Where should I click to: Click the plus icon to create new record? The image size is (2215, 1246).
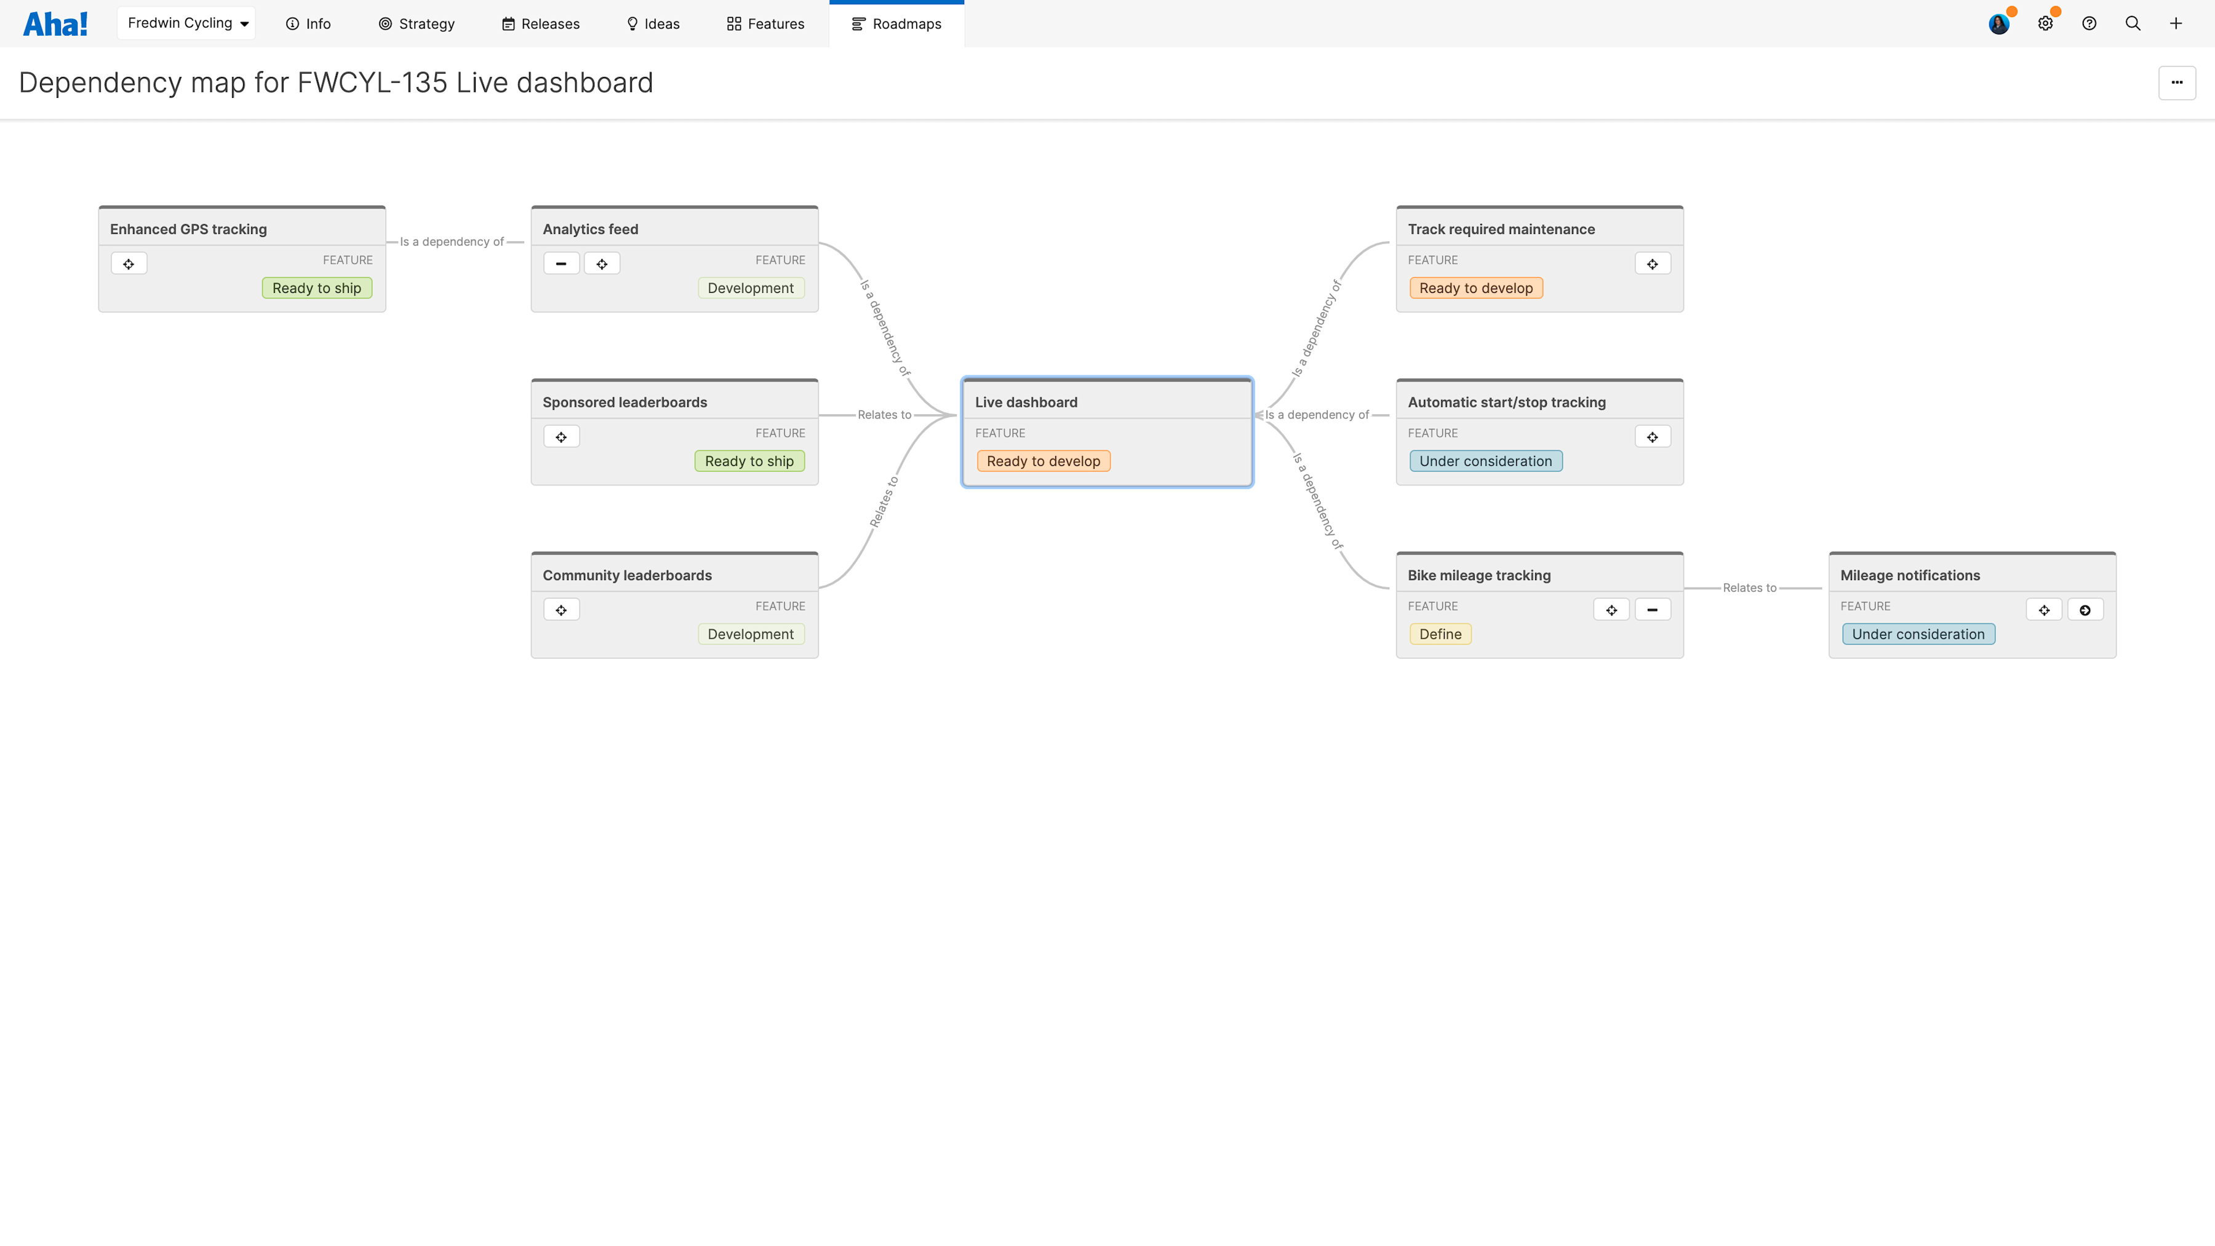pos(2176,23)
